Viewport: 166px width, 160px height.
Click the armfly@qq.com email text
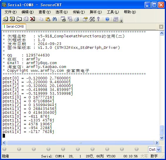pos(41,63)
